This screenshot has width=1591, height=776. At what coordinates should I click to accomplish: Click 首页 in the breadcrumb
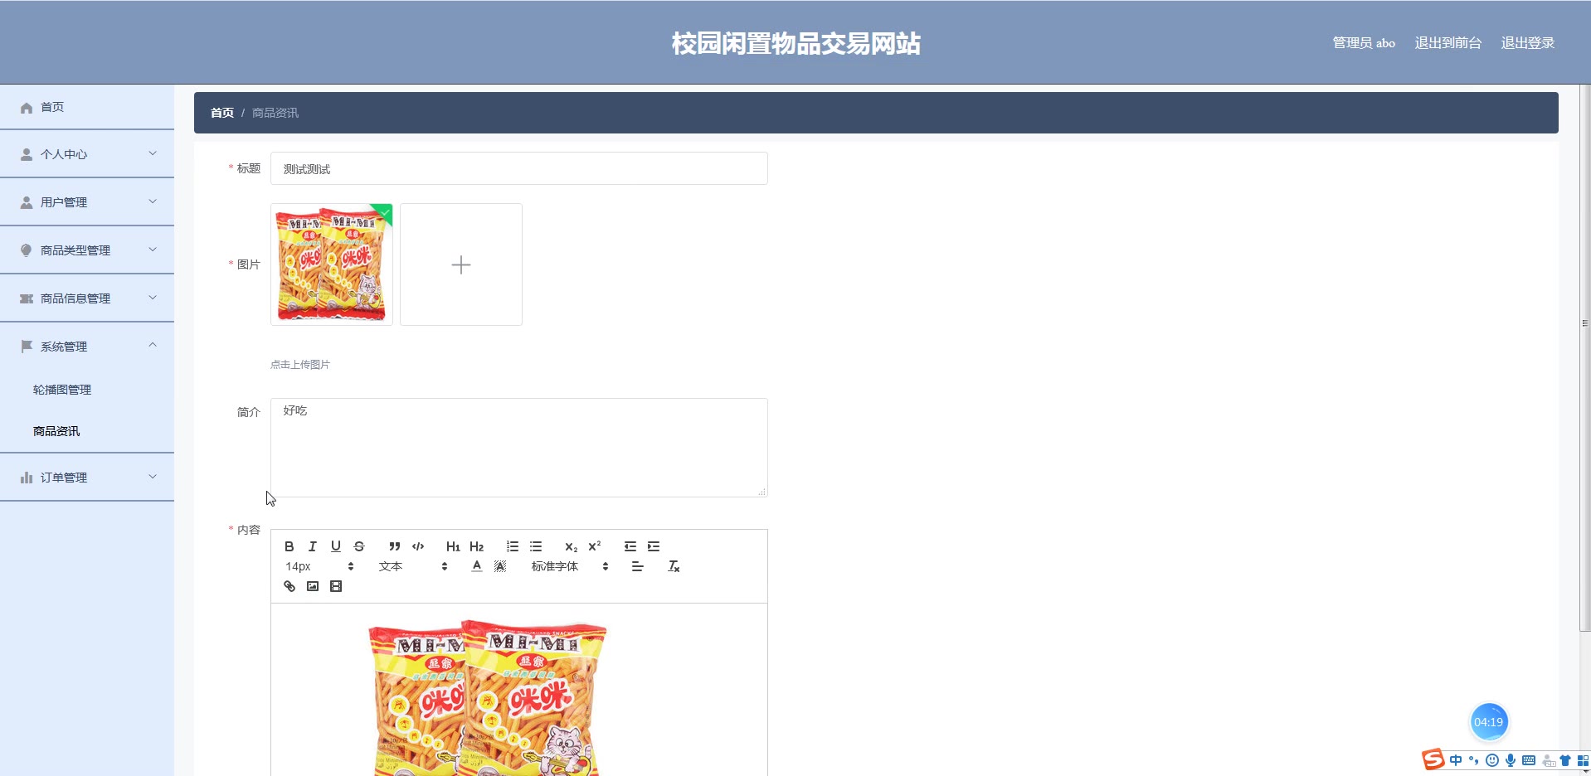tap(222, 113)
